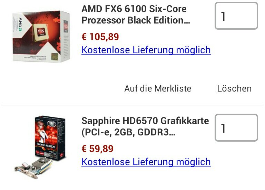Open the 'AMD FX6 6100 Six-Core' title
This screenshot has height=190, width=265.
(x=134, y=9)
